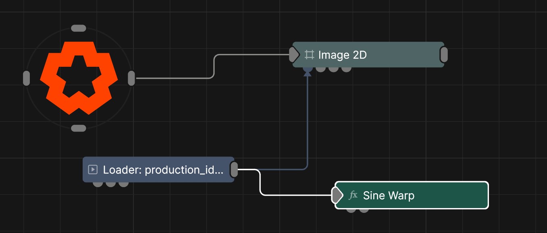This screenshot has height=233, width=547.
Task: Click the last gray port under Image 2D
Action: pyautogui.click(x=346, y=69)
